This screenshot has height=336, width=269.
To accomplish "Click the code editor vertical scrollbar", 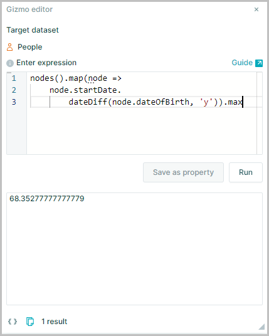I will (x=260, y=113).
